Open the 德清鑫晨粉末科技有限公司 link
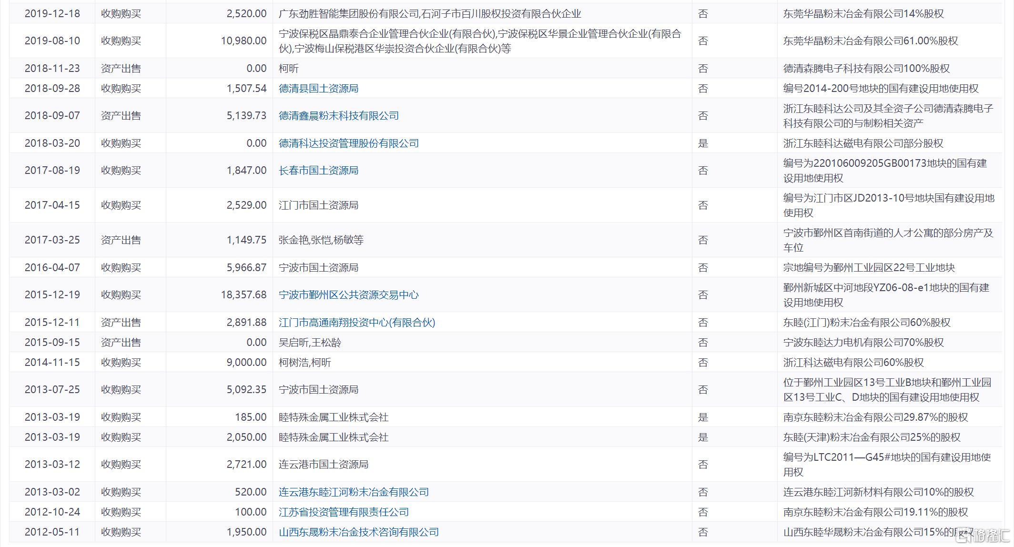Image resolution: width=1014 pixels, height=547 pixels. pos(339,115)
